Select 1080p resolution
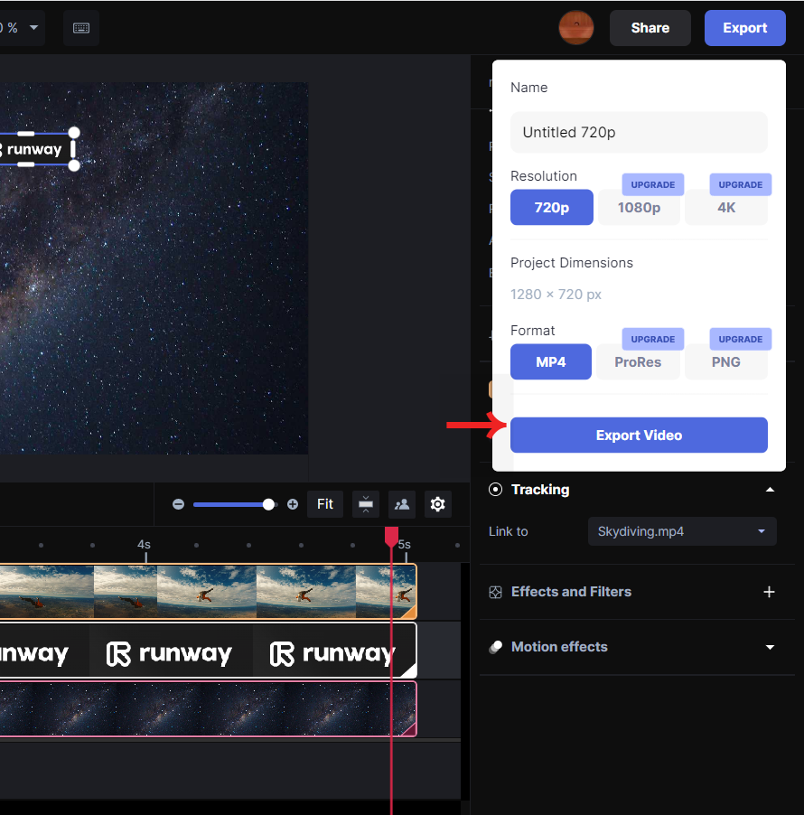 tap(639, 208)
